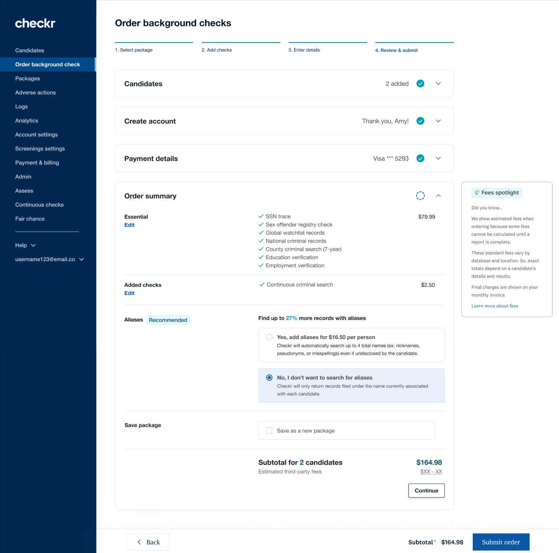This screenshot has width=559, height=553.
Task: Click 'Employment verification' item
Action: pos(295,265)
